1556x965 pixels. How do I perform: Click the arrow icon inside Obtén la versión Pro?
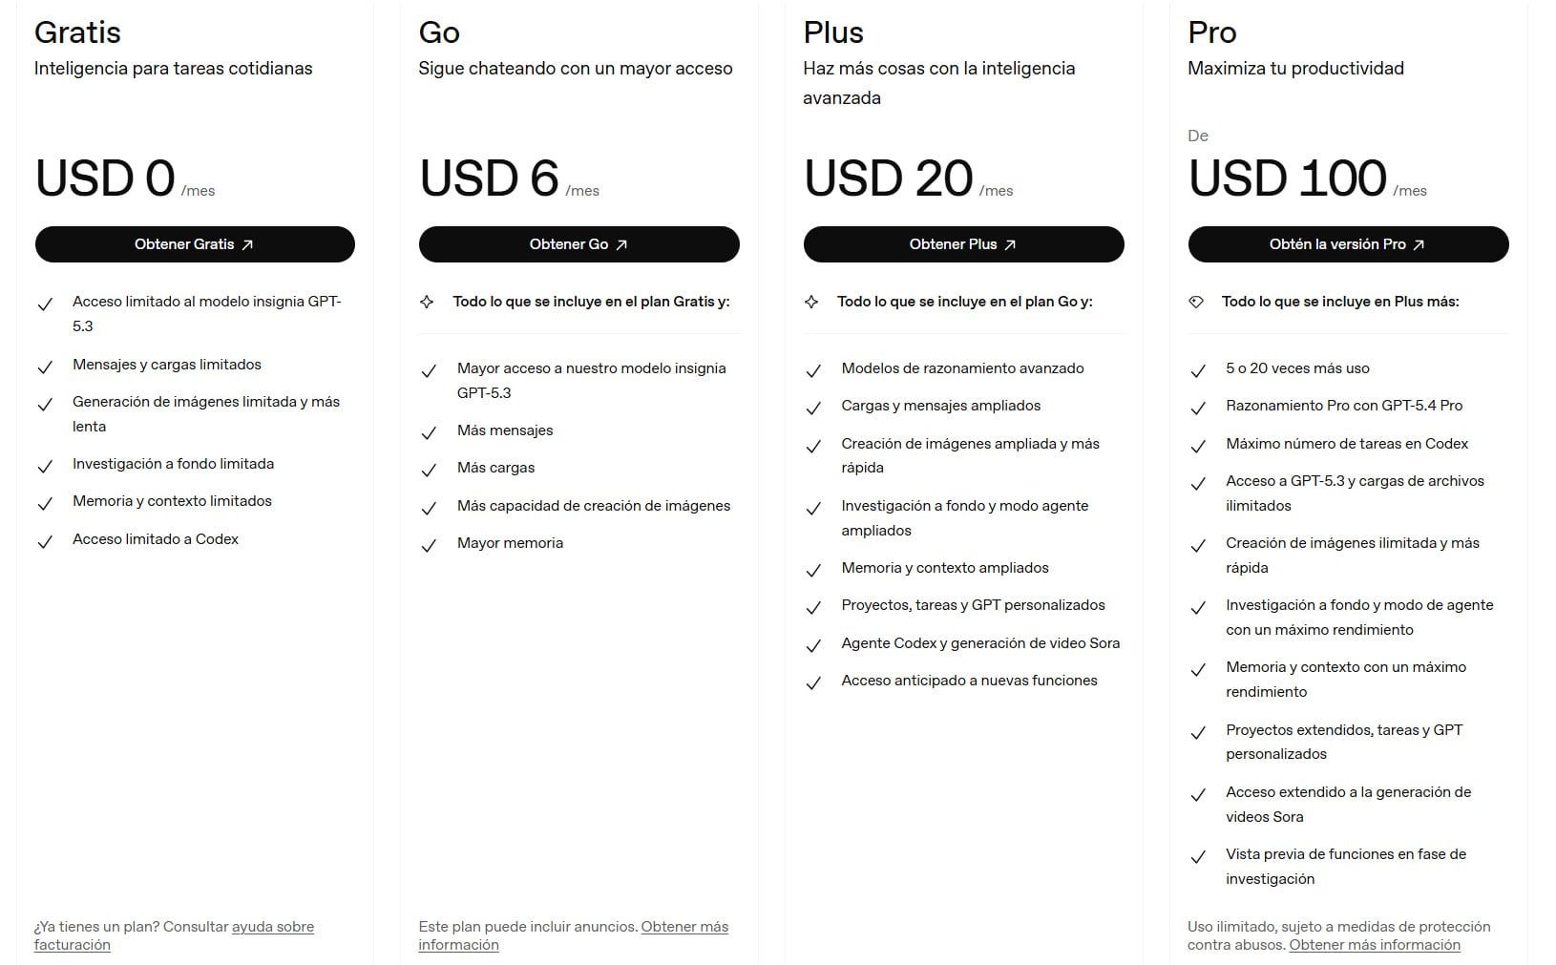pyautogui.click(x=1419, y=244)
